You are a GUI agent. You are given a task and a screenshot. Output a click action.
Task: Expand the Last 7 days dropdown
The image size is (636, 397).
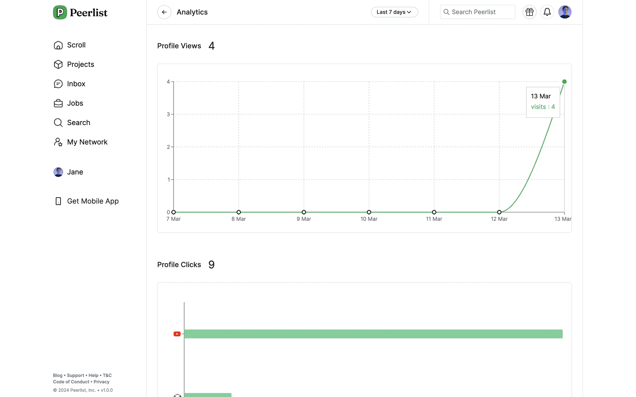pos(394,12)
